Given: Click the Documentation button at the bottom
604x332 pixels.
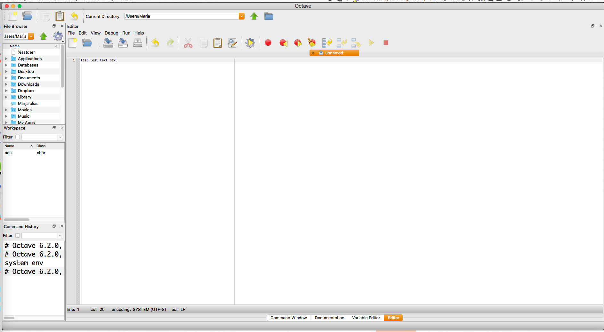Looking at the screenshot, I should coord(329,318).
